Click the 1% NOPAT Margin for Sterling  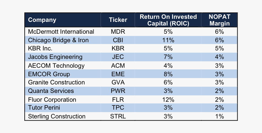tap(219, 117)
